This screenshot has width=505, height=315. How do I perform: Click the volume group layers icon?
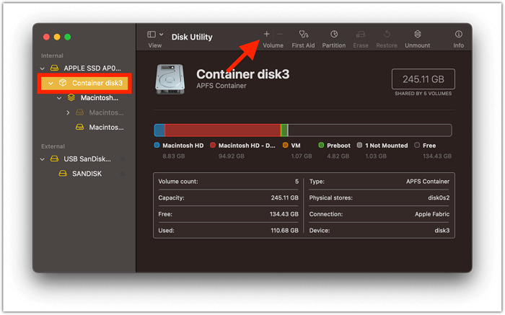click(x=71, y=97)
